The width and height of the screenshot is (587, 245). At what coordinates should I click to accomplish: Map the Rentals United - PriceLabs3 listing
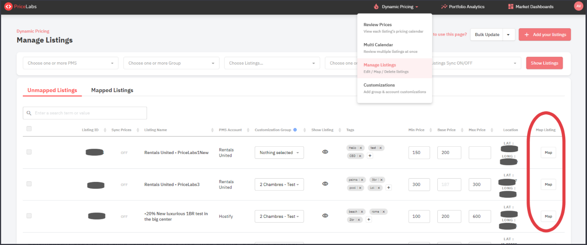point(548,184)
